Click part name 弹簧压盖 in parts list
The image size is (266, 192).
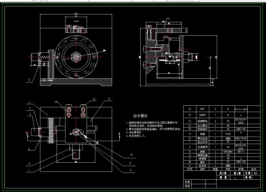tap(202, 155)
